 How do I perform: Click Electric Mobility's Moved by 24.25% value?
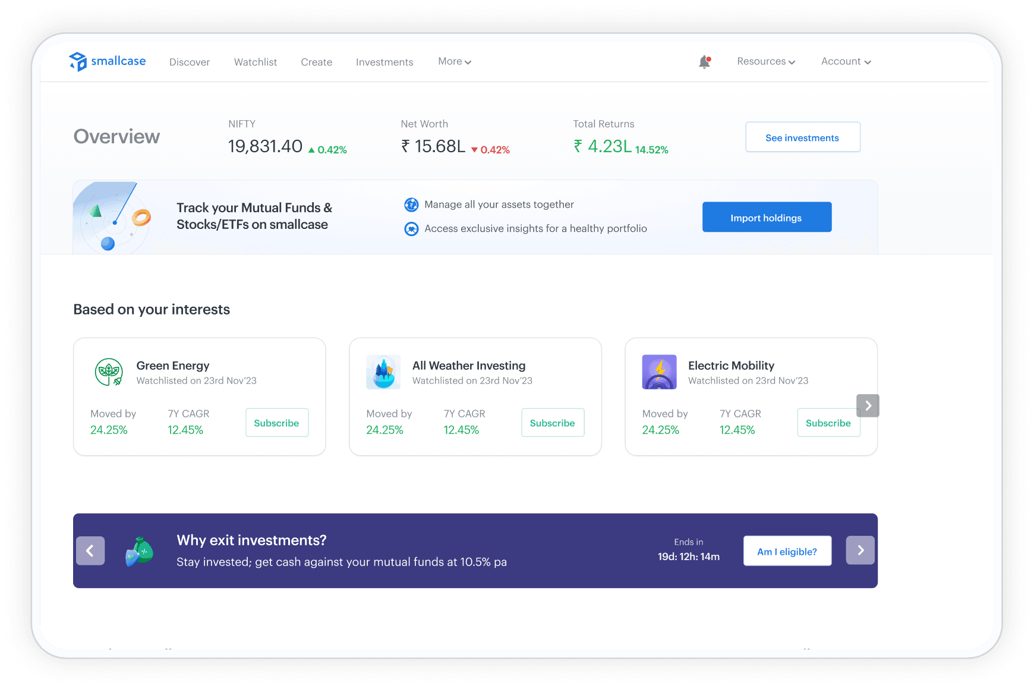[x=661, y=430]
